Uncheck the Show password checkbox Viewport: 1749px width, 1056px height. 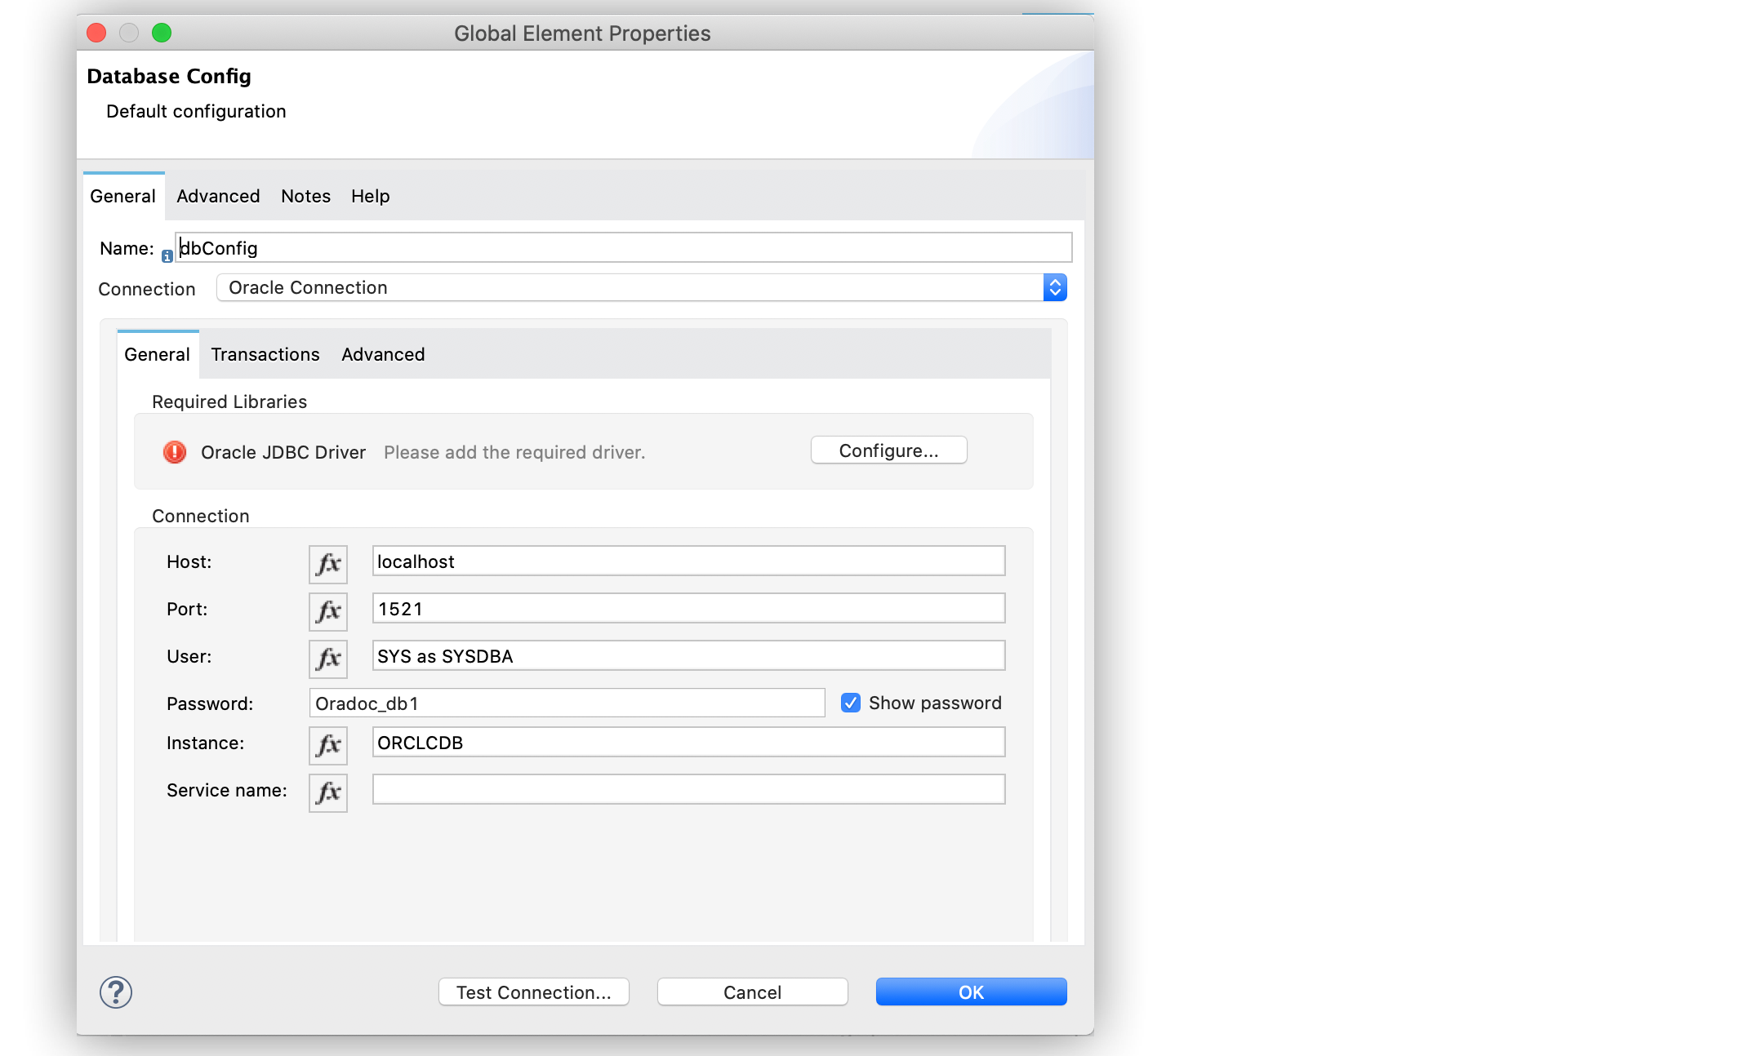pos(850,702)
